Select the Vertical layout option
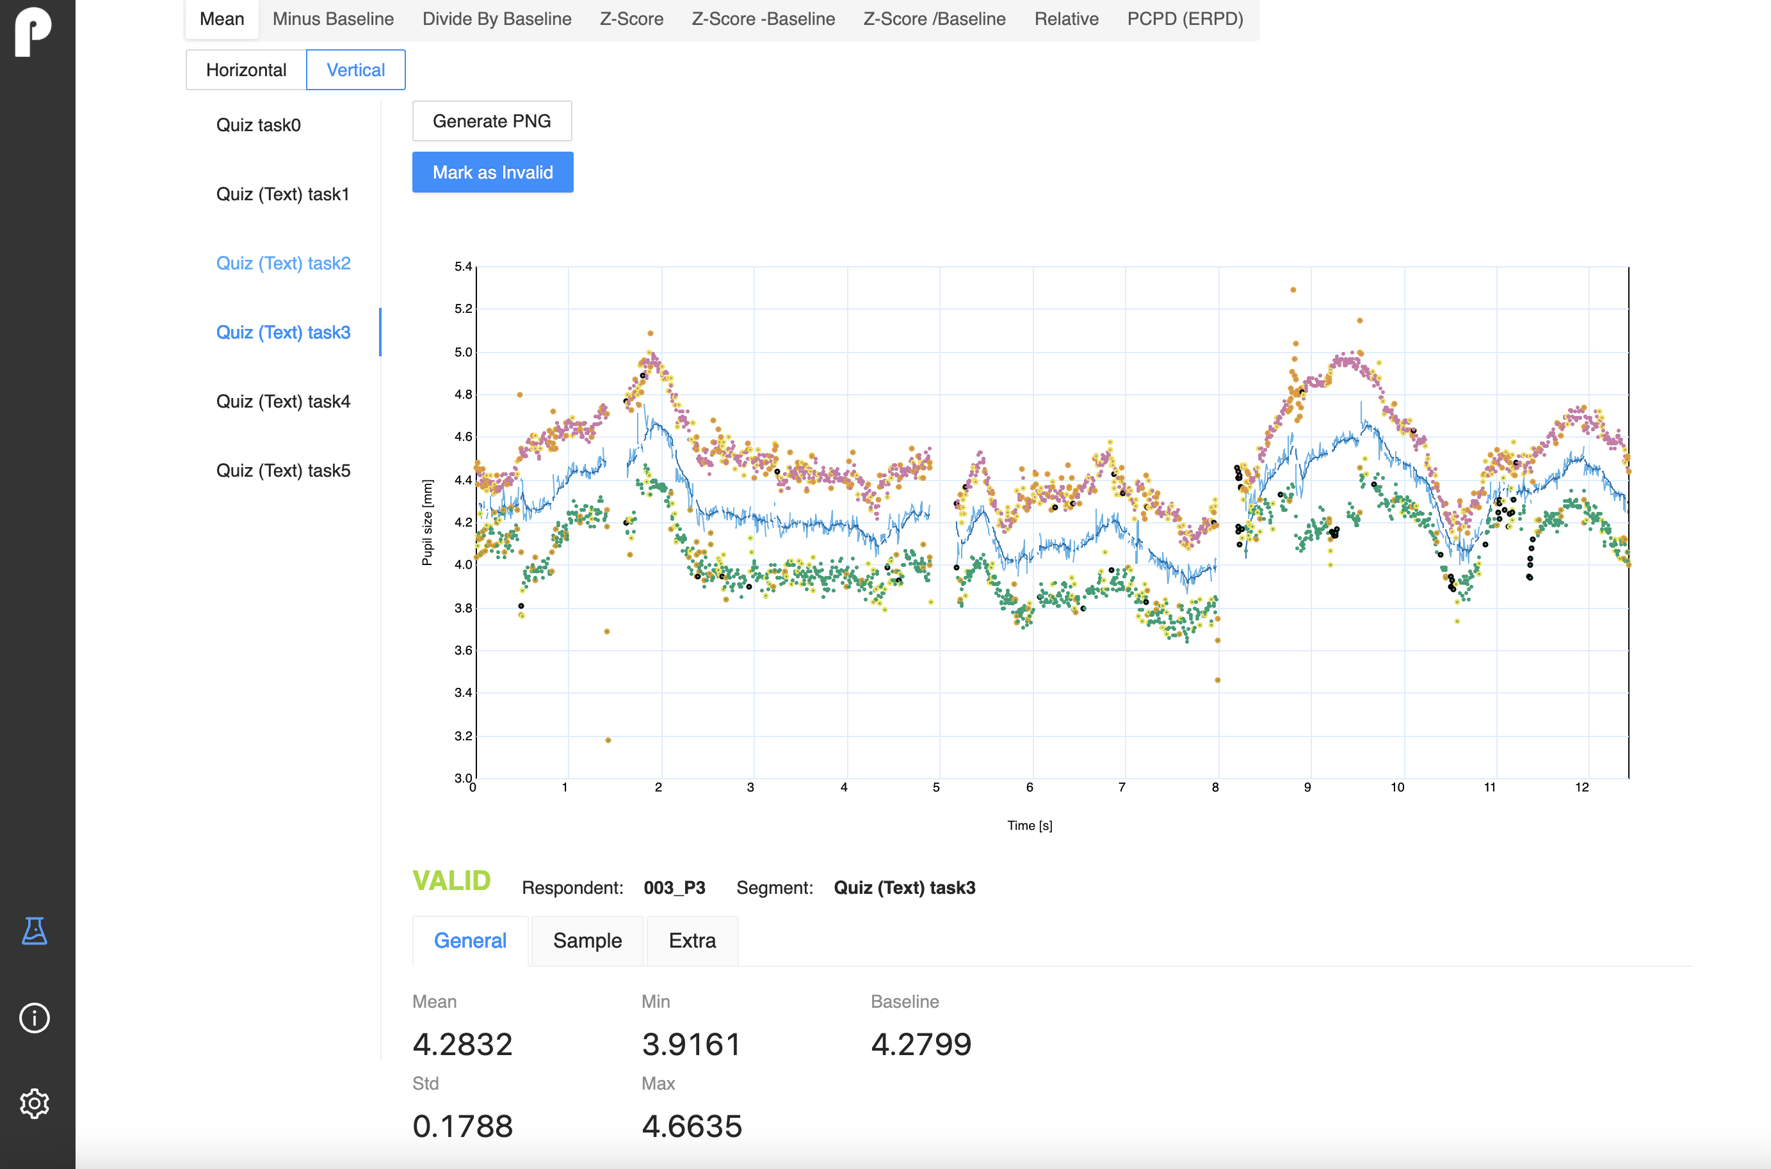This screenshot has width=1771, height=1169. (x=355, y=70)
